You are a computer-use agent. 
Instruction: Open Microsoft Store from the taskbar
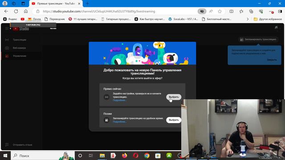158,156
